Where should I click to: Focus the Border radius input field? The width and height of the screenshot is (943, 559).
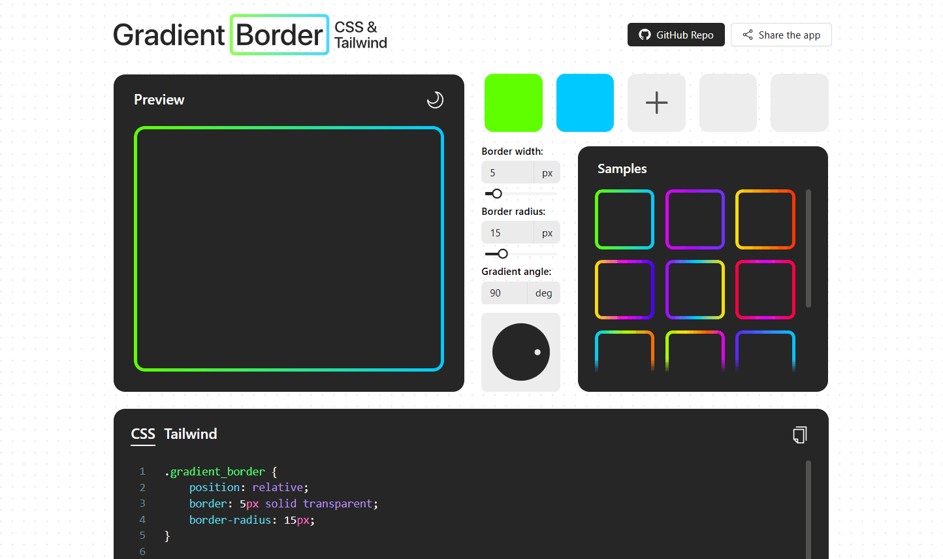click(507, 233)
